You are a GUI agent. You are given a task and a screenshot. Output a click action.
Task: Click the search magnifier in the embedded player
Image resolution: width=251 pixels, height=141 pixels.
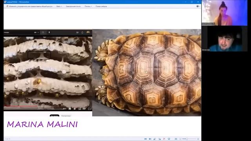click(x=43, y=32)
